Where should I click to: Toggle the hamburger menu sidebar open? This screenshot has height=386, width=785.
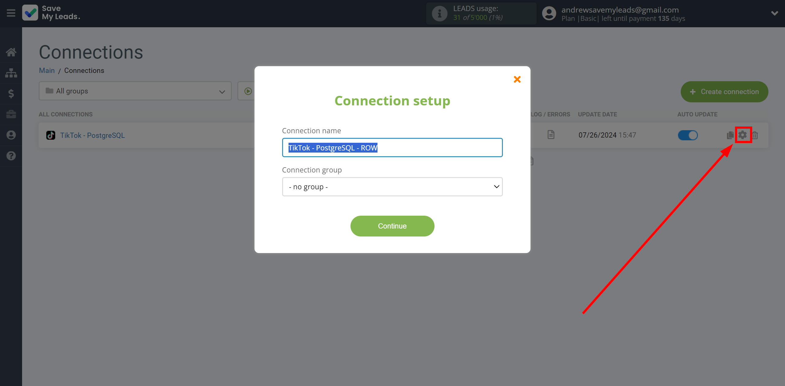(11, 13)
